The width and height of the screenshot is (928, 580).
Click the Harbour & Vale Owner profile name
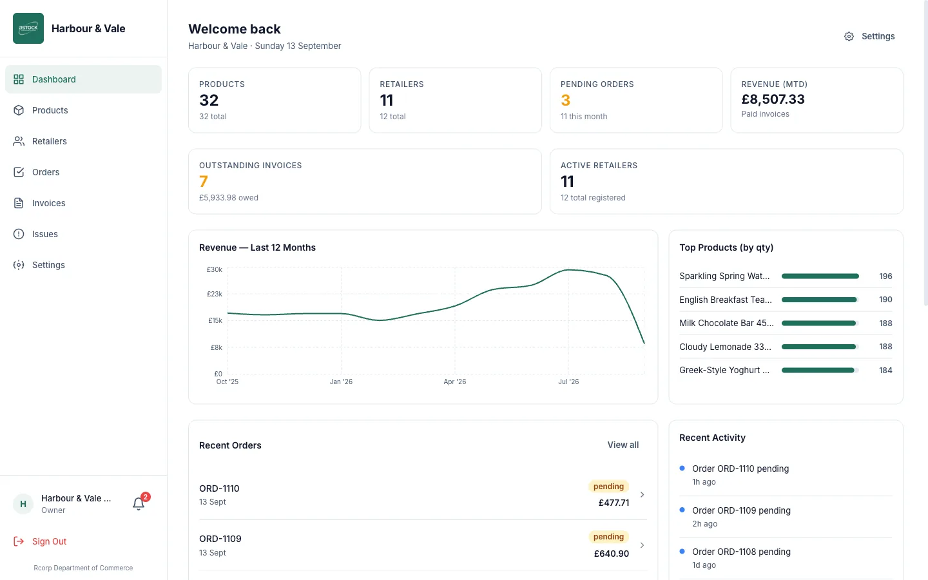(76, 498)
